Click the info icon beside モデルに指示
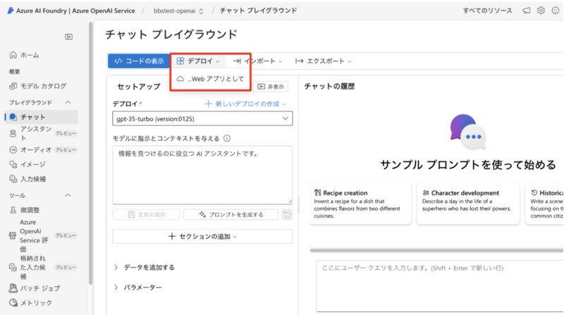Viewport: 564px width, 315px height. point(227,138)
